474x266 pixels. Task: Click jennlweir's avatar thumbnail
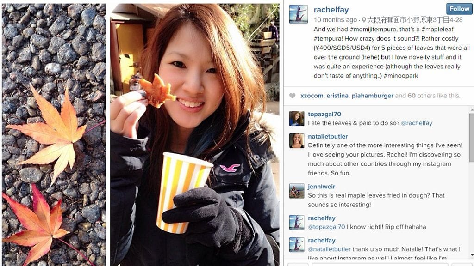click(297, 191)
